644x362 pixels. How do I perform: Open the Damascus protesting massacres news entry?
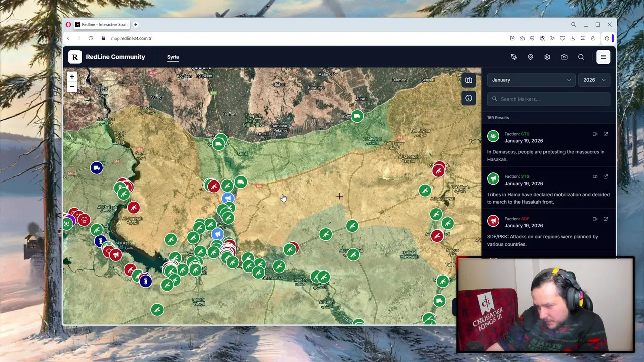(x=548, y=146)
